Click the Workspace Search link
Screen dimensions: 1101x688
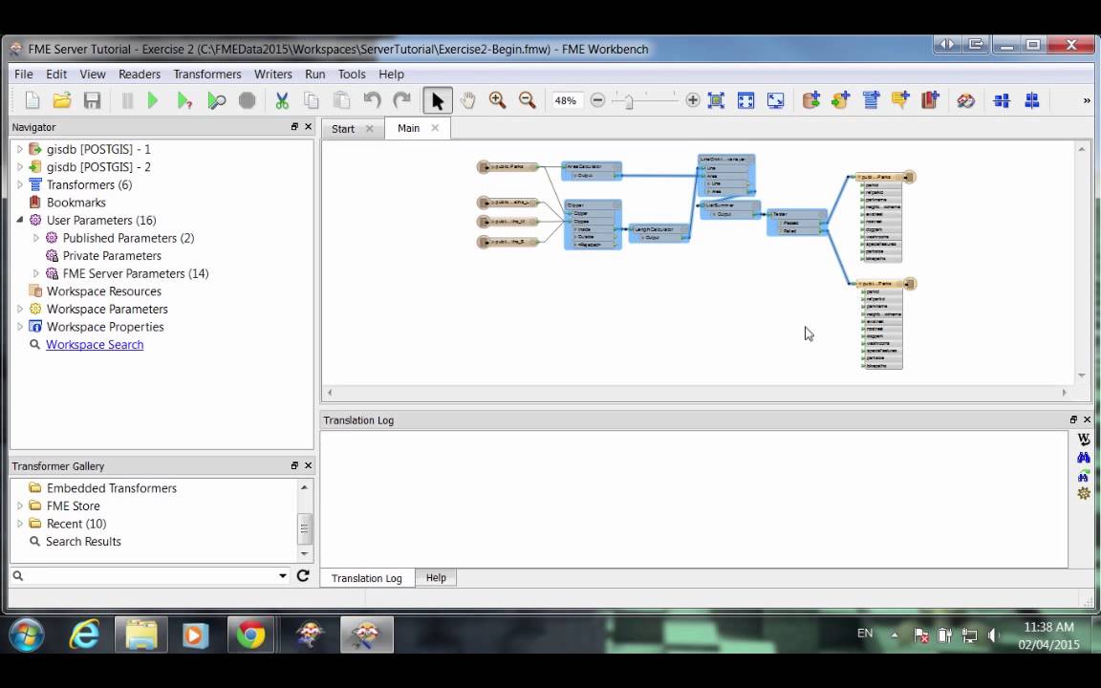[95, 345]
